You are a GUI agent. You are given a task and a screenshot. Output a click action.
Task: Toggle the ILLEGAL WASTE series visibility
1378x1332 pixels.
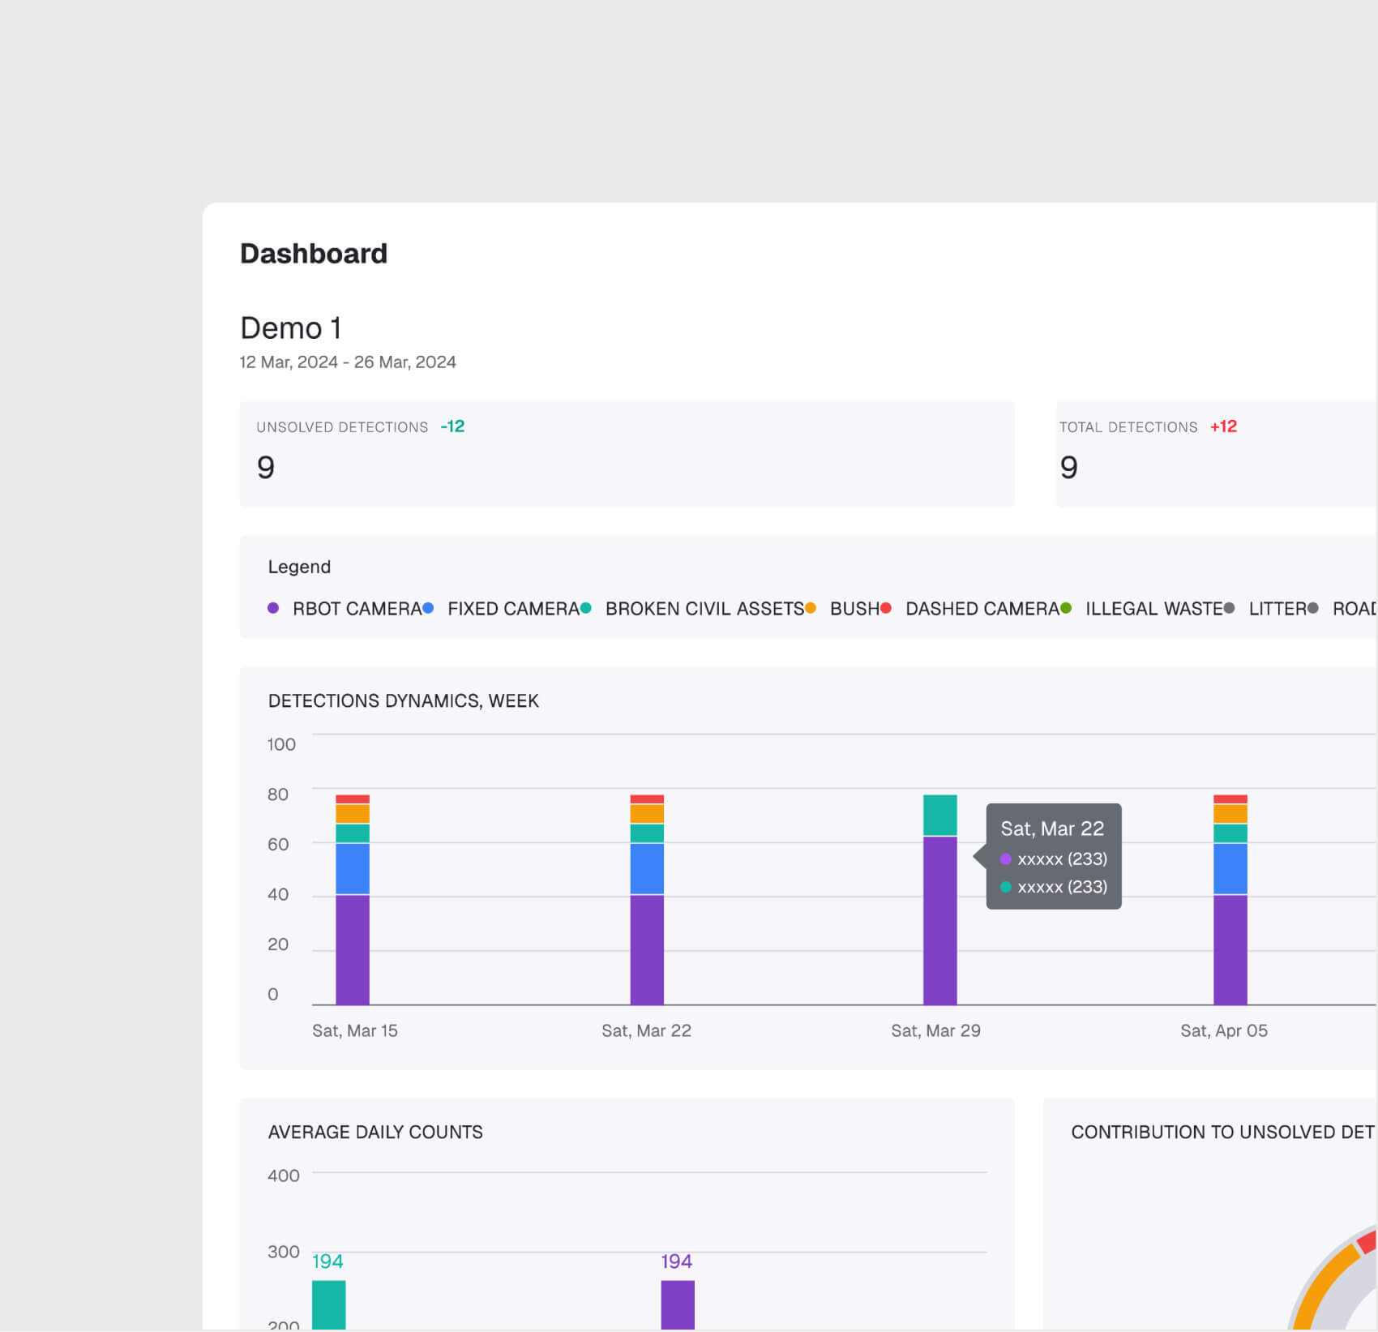(1155, 608)
